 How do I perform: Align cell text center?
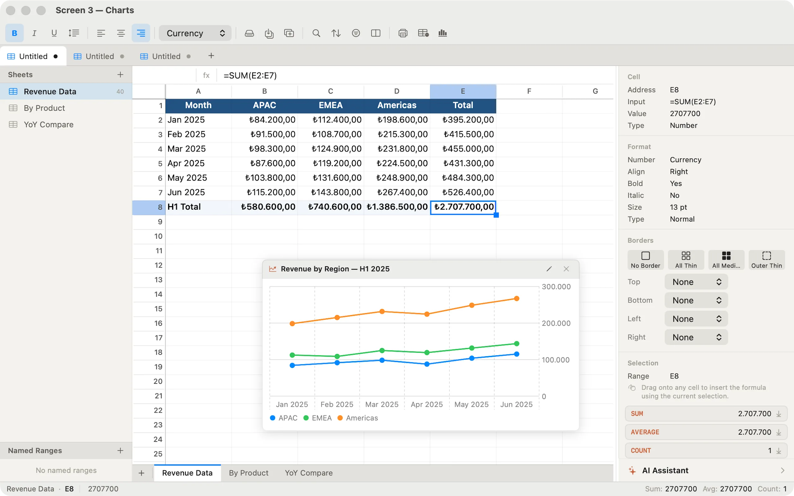click(x=121, y=33)
